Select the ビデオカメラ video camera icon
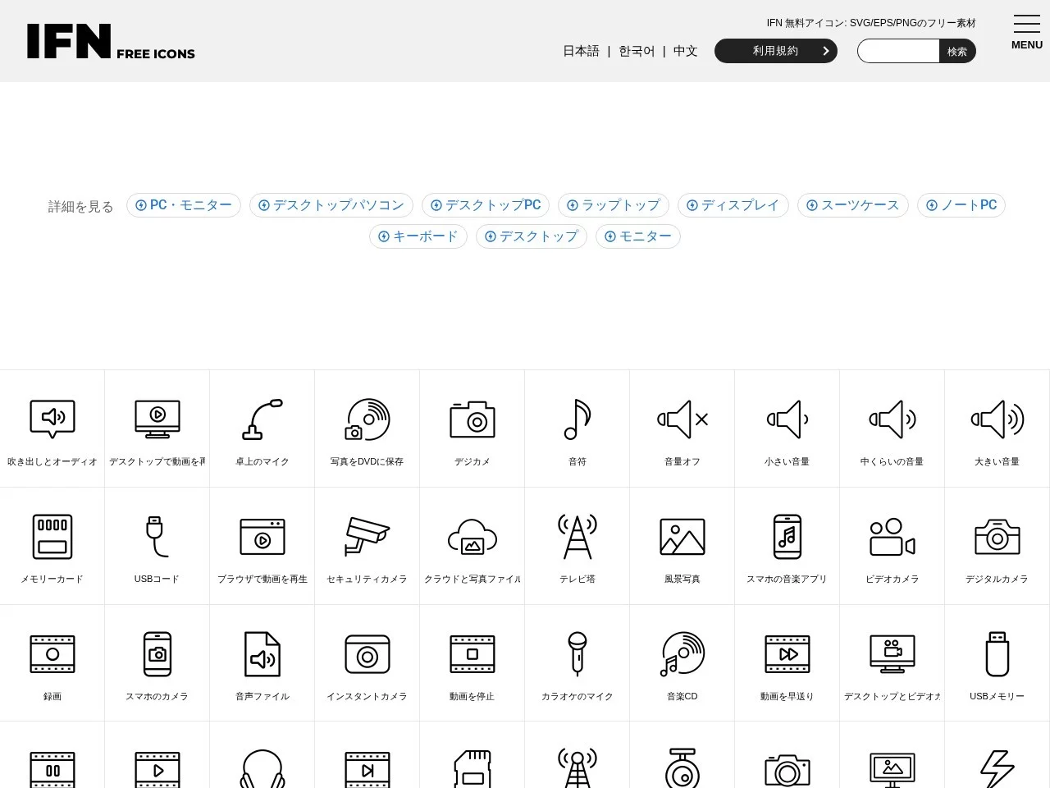 click(892, 537)
